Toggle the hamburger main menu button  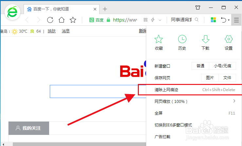[236, 20]
